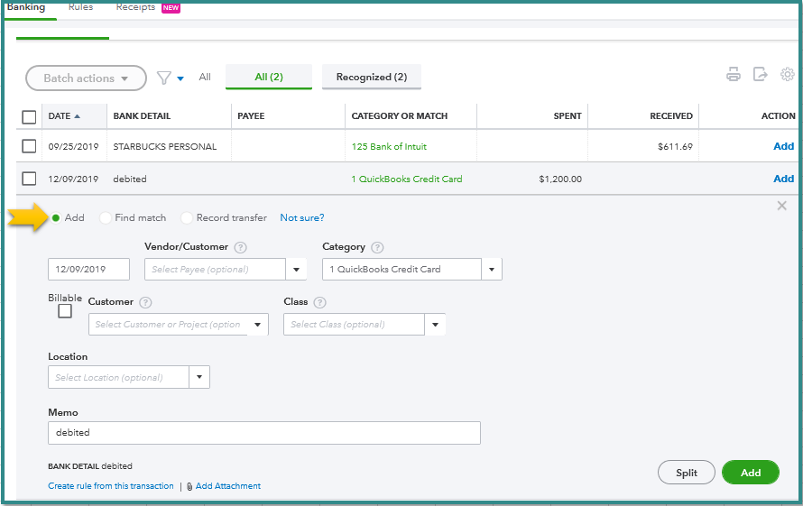Click the Memo text field
Image resolution: width=803 pixels, height=506 pixels.
[x=264, y=433]
